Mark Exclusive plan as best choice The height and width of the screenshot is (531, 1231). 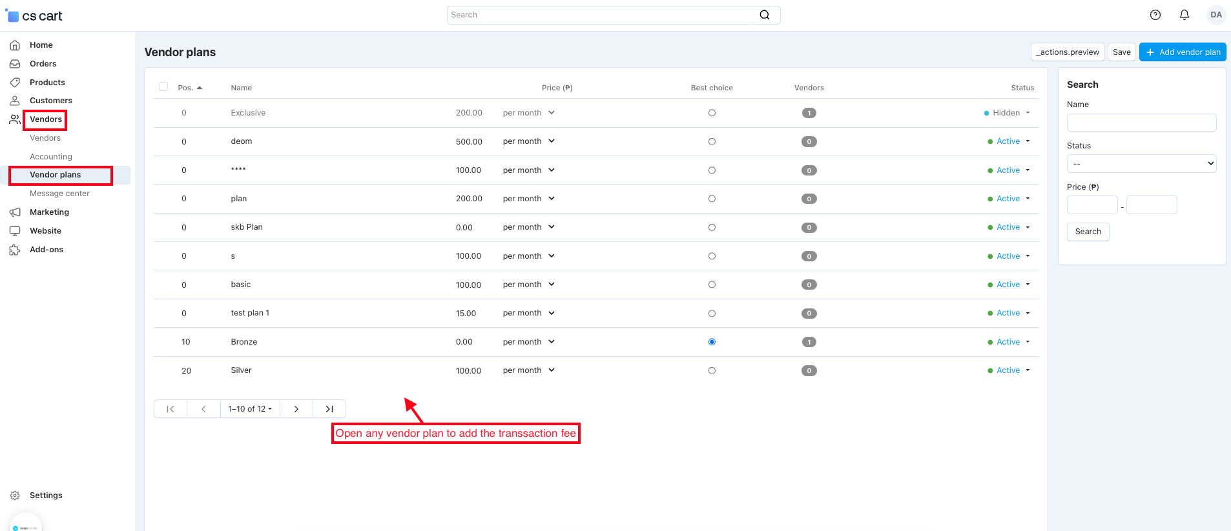coord(712,113)
